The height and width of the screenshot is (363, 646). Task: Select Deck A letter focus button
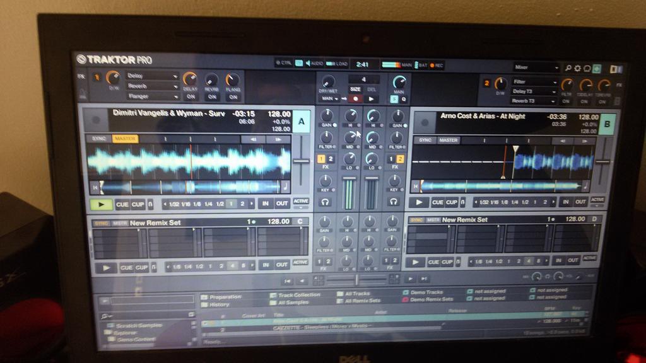[x=302, y=122]
